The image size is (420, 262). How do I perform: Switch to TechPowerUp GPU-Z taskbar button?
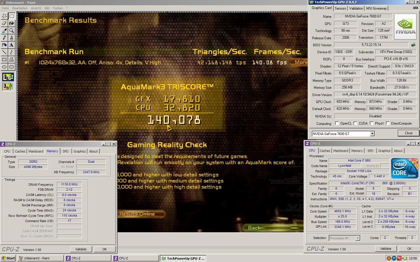click(x=183, y=258)
